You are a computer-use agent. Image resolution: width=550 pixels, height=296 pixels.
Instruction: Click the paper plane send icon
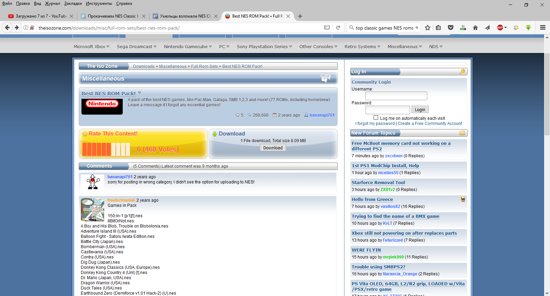point(487,28)
